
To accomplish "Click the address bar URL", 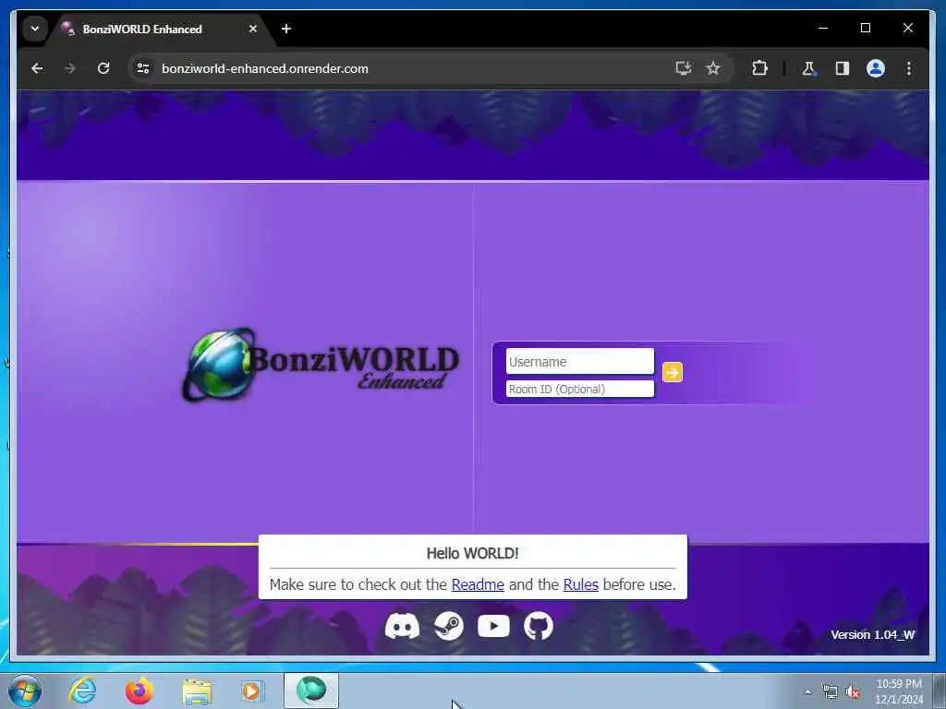I will [265, 68].
